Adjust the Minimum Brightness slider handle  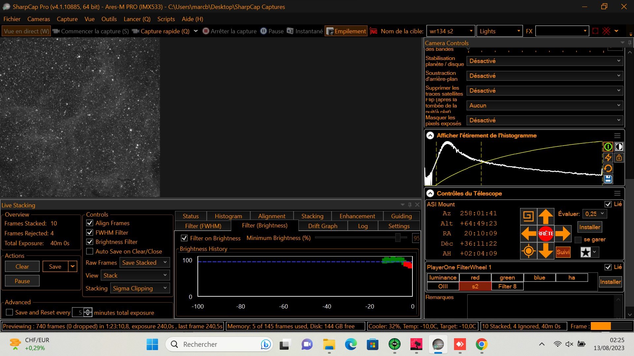[x=398, y=237]
